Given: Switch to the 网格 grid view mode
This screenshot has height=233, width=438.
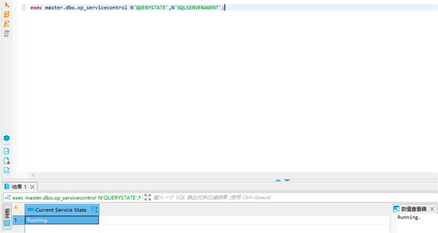Looking at the screenshot, I should [7, 218].
